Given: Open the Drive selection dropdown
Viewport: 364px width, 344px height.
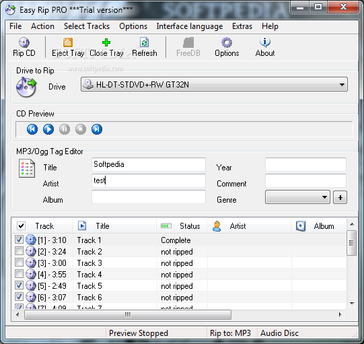Looking at the screenshot, I should (214, 84).
